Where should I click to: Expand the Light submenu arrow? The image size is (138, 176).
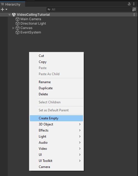click(80, 136)
